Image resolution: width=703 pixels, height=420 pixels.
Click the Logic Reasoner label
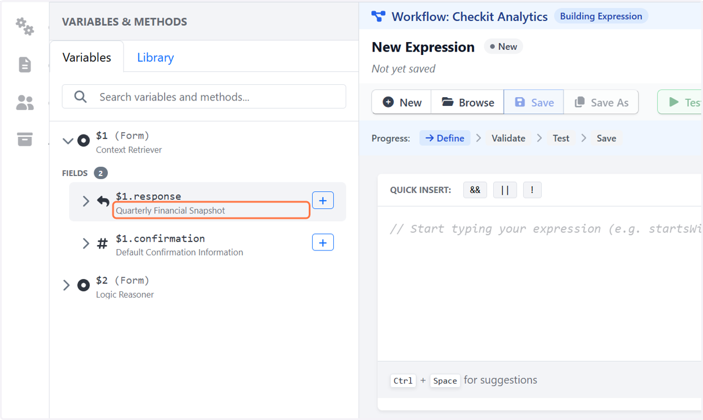(x=125, y=295)
